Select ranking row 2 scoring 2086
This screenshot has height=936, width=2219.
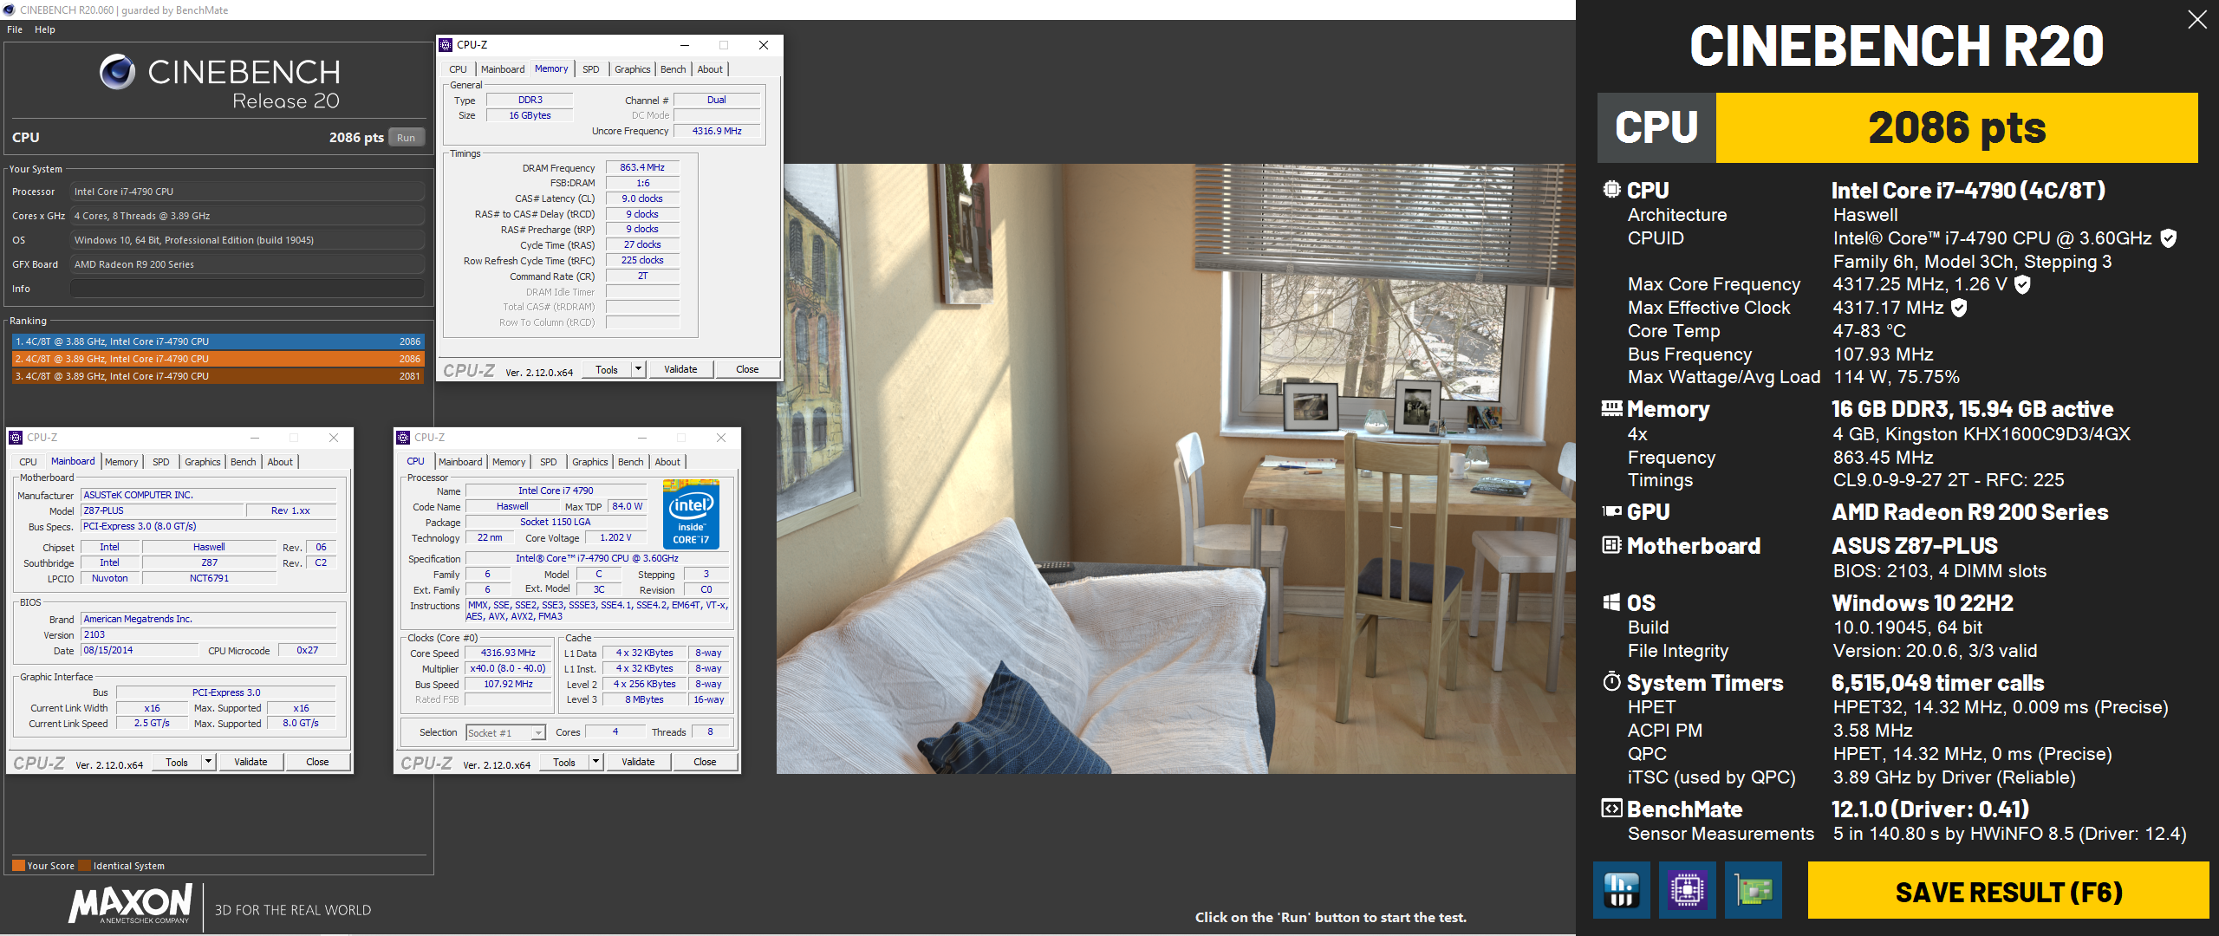218,359
